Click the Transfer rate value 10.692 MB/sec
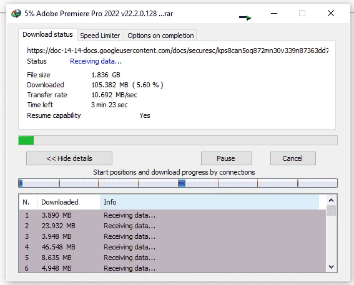354x285 pixels. coord(114,95)
